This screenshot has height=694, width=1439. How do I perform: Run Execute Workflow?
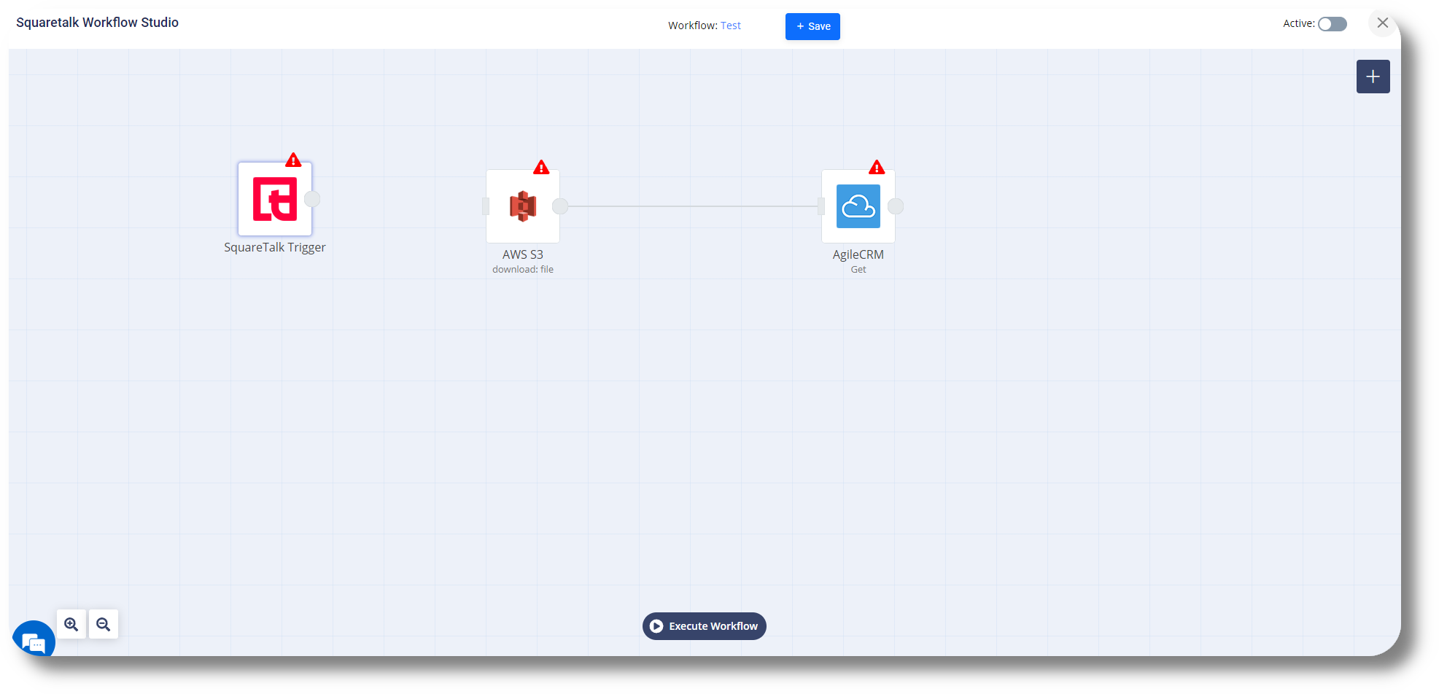(x=705, y=626)
